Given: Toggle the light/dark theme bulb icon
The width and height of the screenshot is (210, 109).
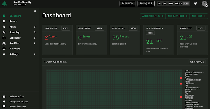Looking at the screenshot, I should [196, 4].
